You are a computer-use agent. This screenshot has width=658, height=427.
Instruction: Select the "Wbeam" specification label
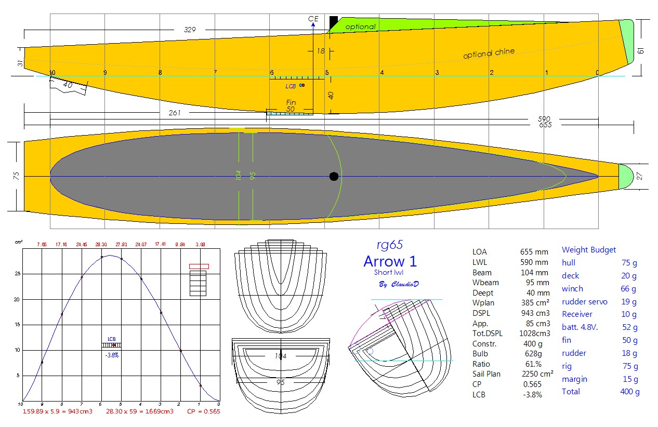[x=485, y=283]
